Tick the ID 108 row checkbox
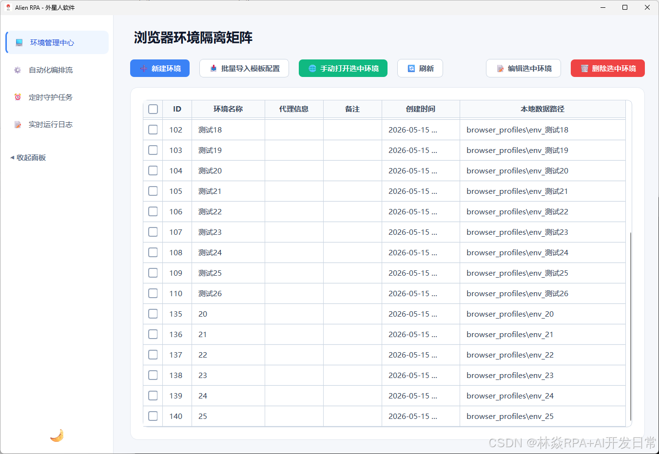Viewport: 659px width, 454px height. click(x=153, y=252)
